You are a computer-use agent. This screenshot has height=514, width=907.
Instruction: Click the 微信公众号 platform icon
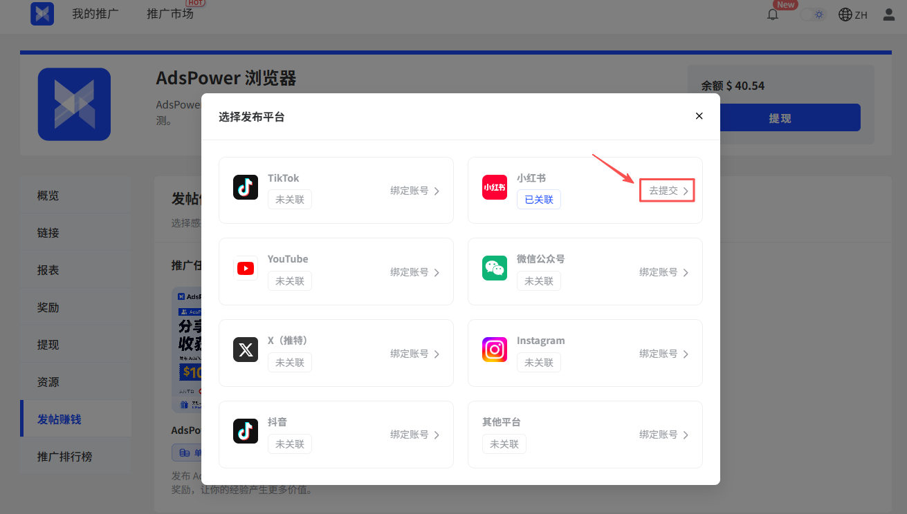(495, 268)
